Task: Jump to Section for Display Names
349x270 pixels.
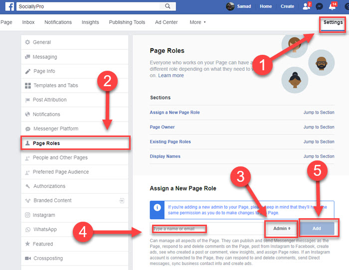Action: [x=319, y=156]
